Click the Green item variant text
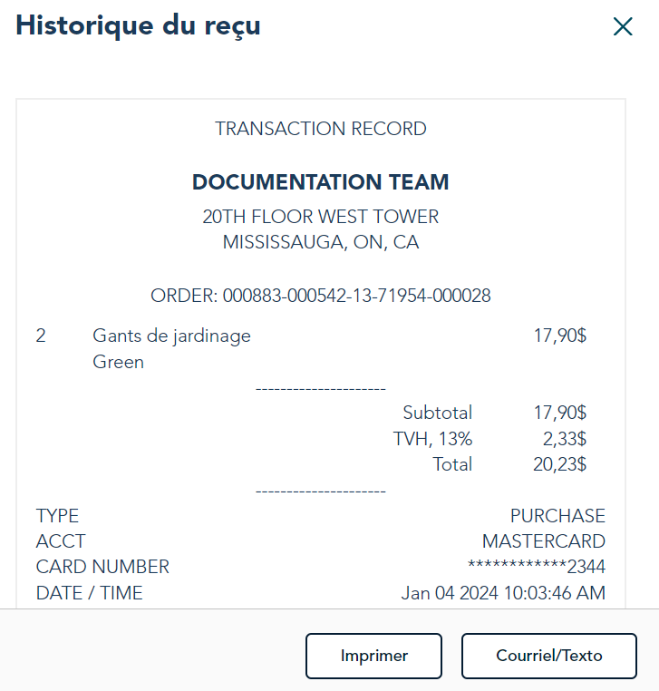 point(119,362)
